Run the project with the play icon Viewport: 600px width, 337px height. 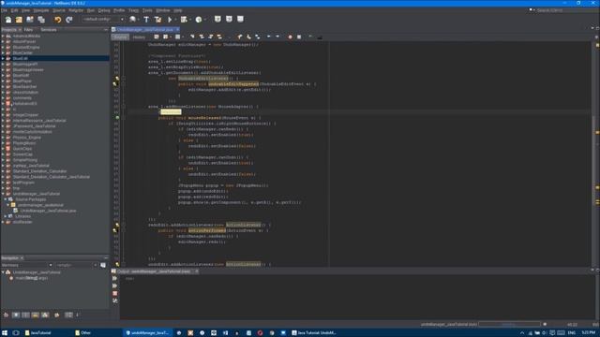(170, 20)
